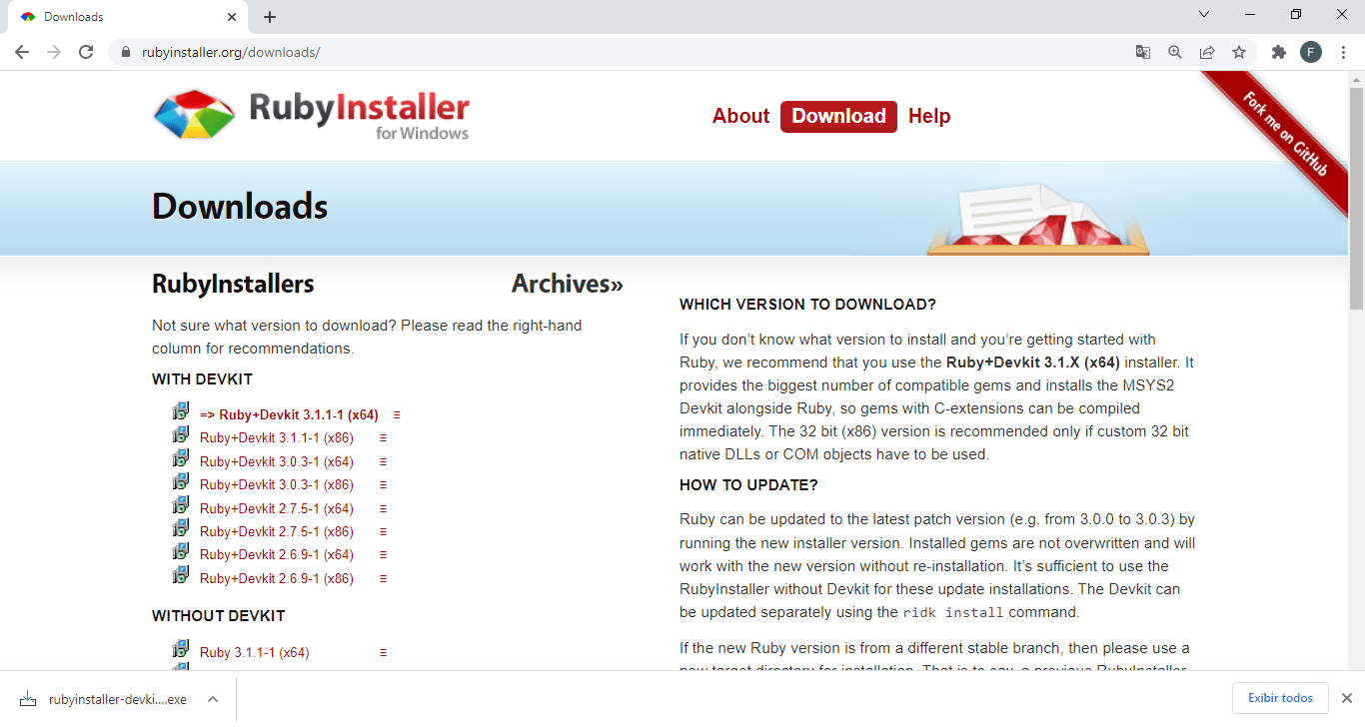Download Ruby 3.1.1-1 (x64) without Devkit

(255, 652)
